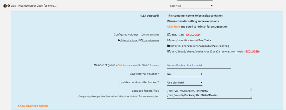Click the excluded folders textarea scrollbar thumb
Image resolution: width=286 pixels, height=110 pixels.
click(x=251, y=90)
